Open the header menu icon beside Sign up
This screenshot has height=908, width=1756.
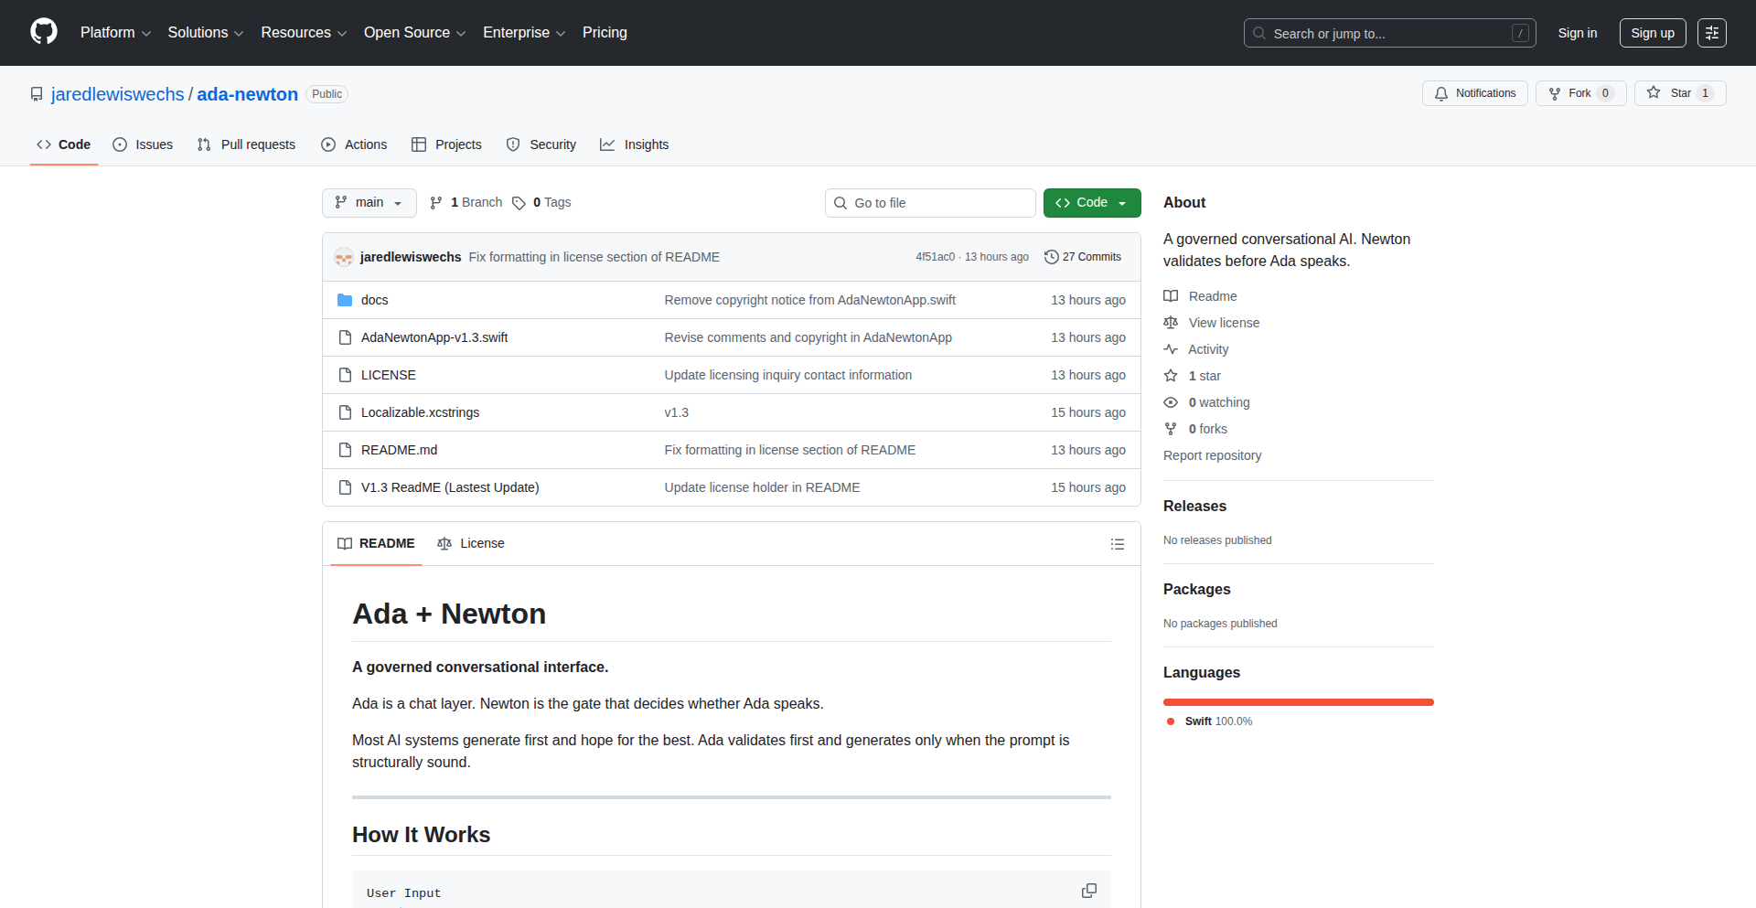click(x=1711, y=33)
